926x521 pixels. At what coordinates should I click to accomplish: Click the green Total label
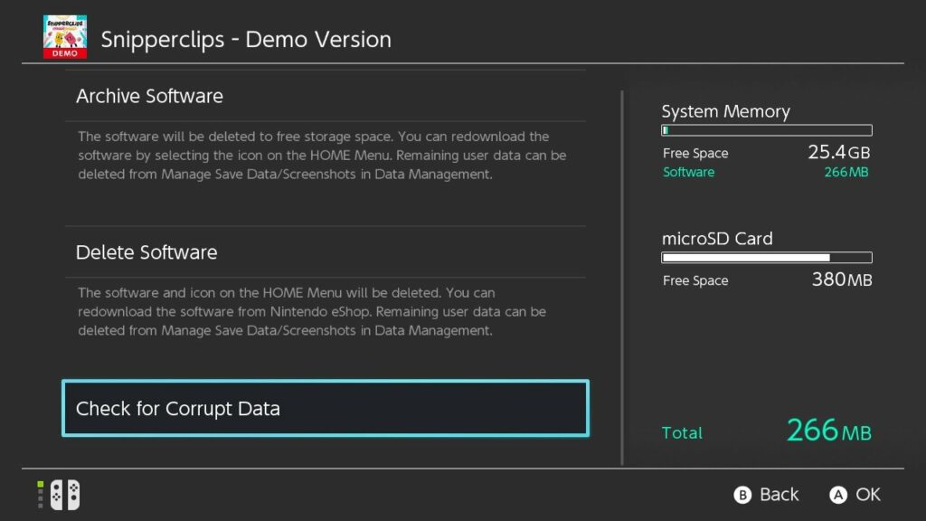[682, 433]
